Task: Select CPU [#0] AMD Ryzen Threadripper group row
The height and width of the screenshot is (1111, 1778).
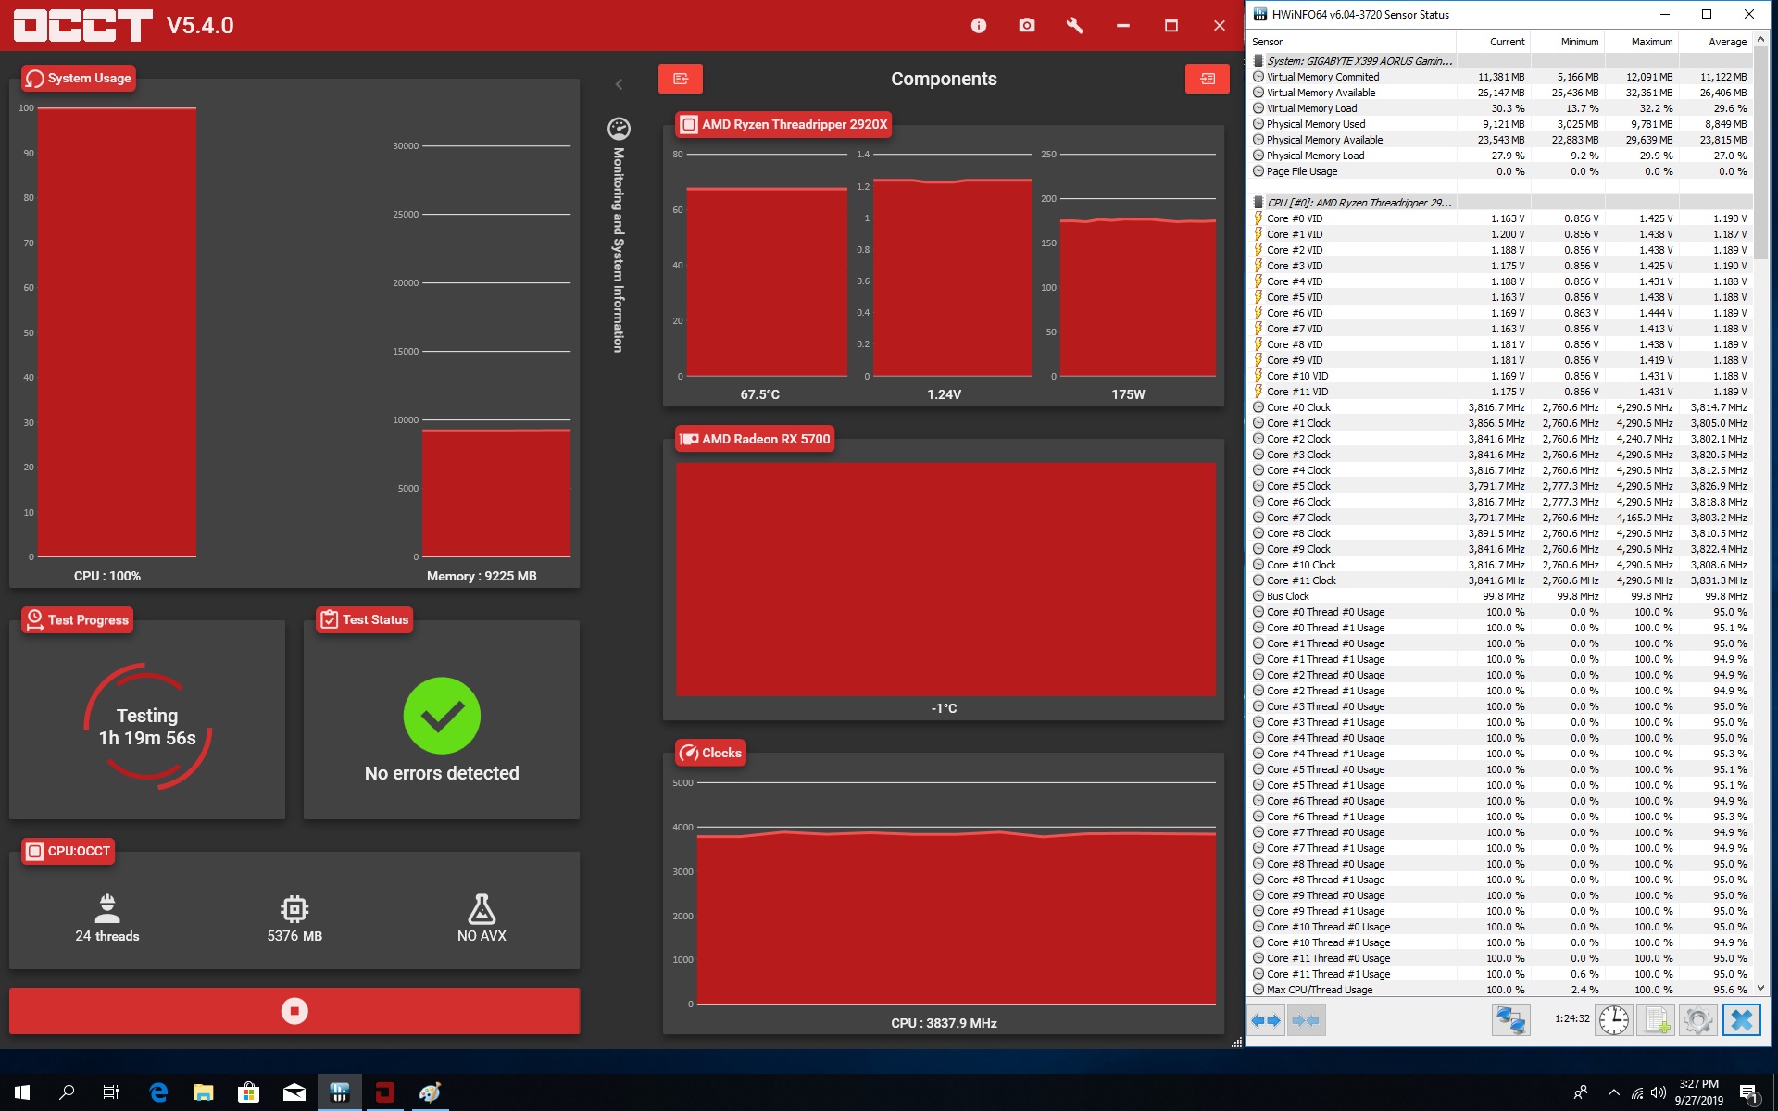Action: coord(1500,203)
